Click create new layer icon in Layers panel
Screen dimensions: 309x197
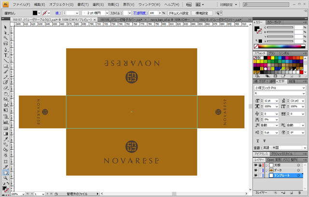291,193
